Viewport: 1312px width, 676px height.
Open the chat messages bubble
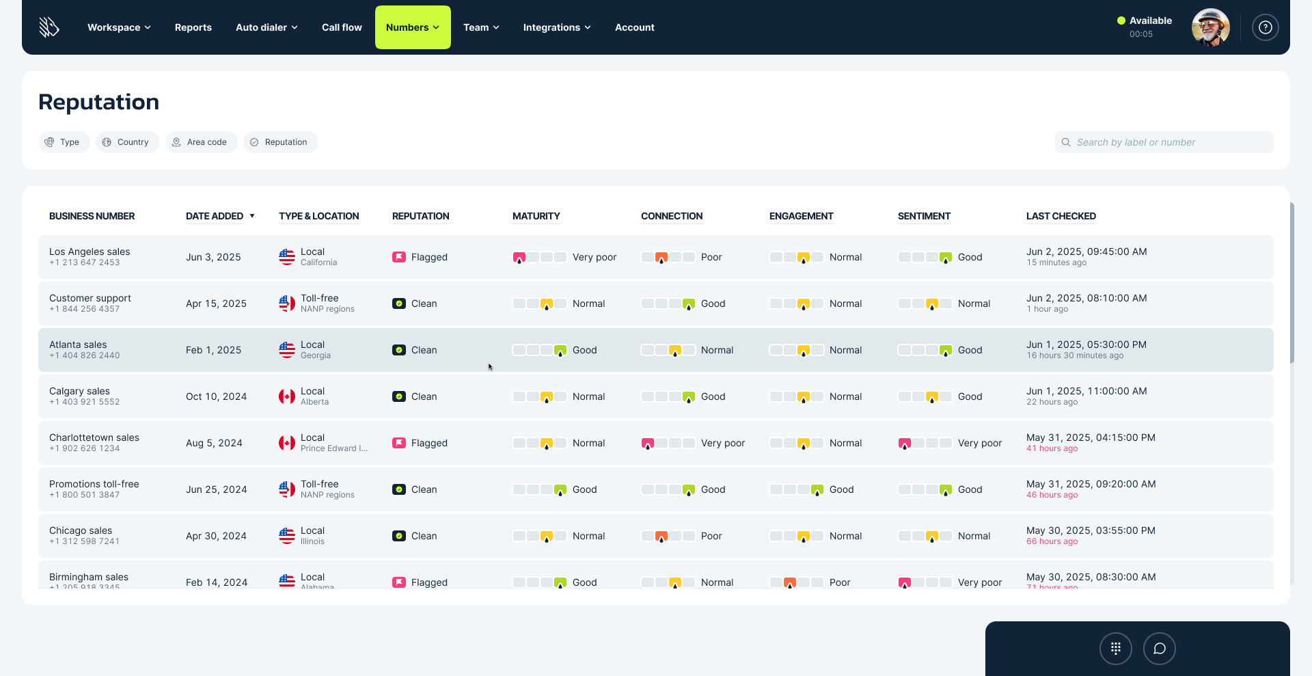(1159, 649)
